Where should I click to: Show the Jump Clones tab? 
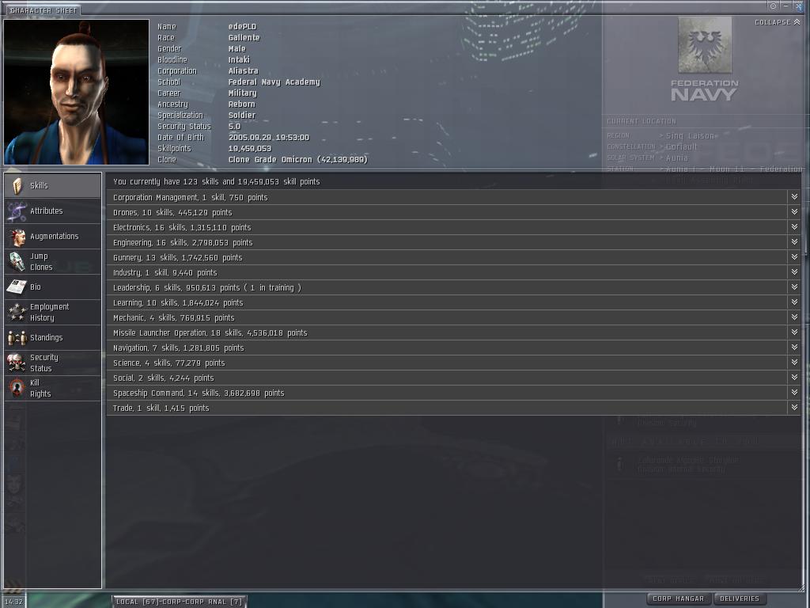(x=53, y=261)
